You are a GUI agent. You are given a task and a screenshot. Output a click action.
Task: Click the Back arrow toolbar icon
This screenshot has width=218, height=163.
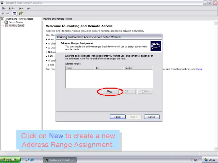[x=3, y=14]
